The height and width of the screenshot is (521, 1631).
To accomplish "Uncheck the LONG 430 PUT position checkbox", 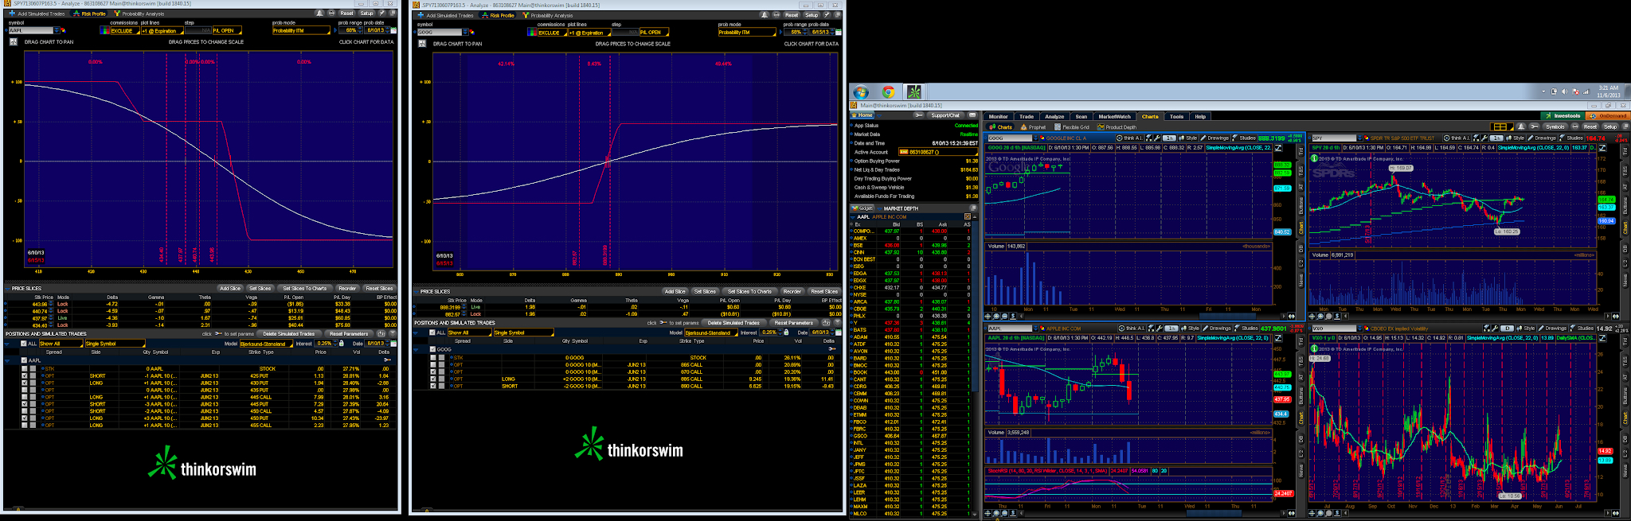I will coord(25,383).
